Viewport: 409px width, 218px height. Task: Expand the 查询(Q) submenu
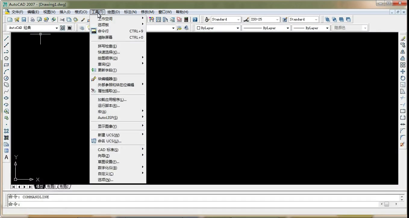[x=118, y=64]
